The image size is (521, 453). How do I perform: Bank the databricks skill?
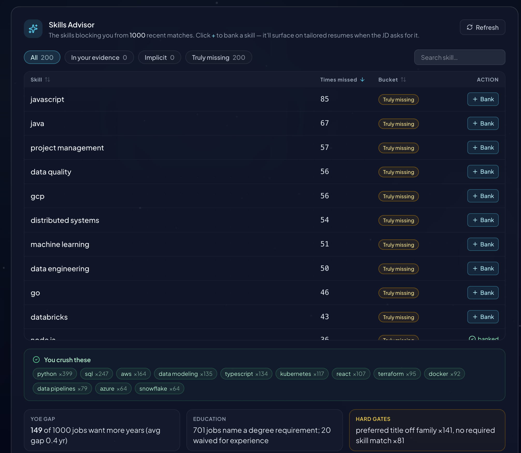click(483, 317)
